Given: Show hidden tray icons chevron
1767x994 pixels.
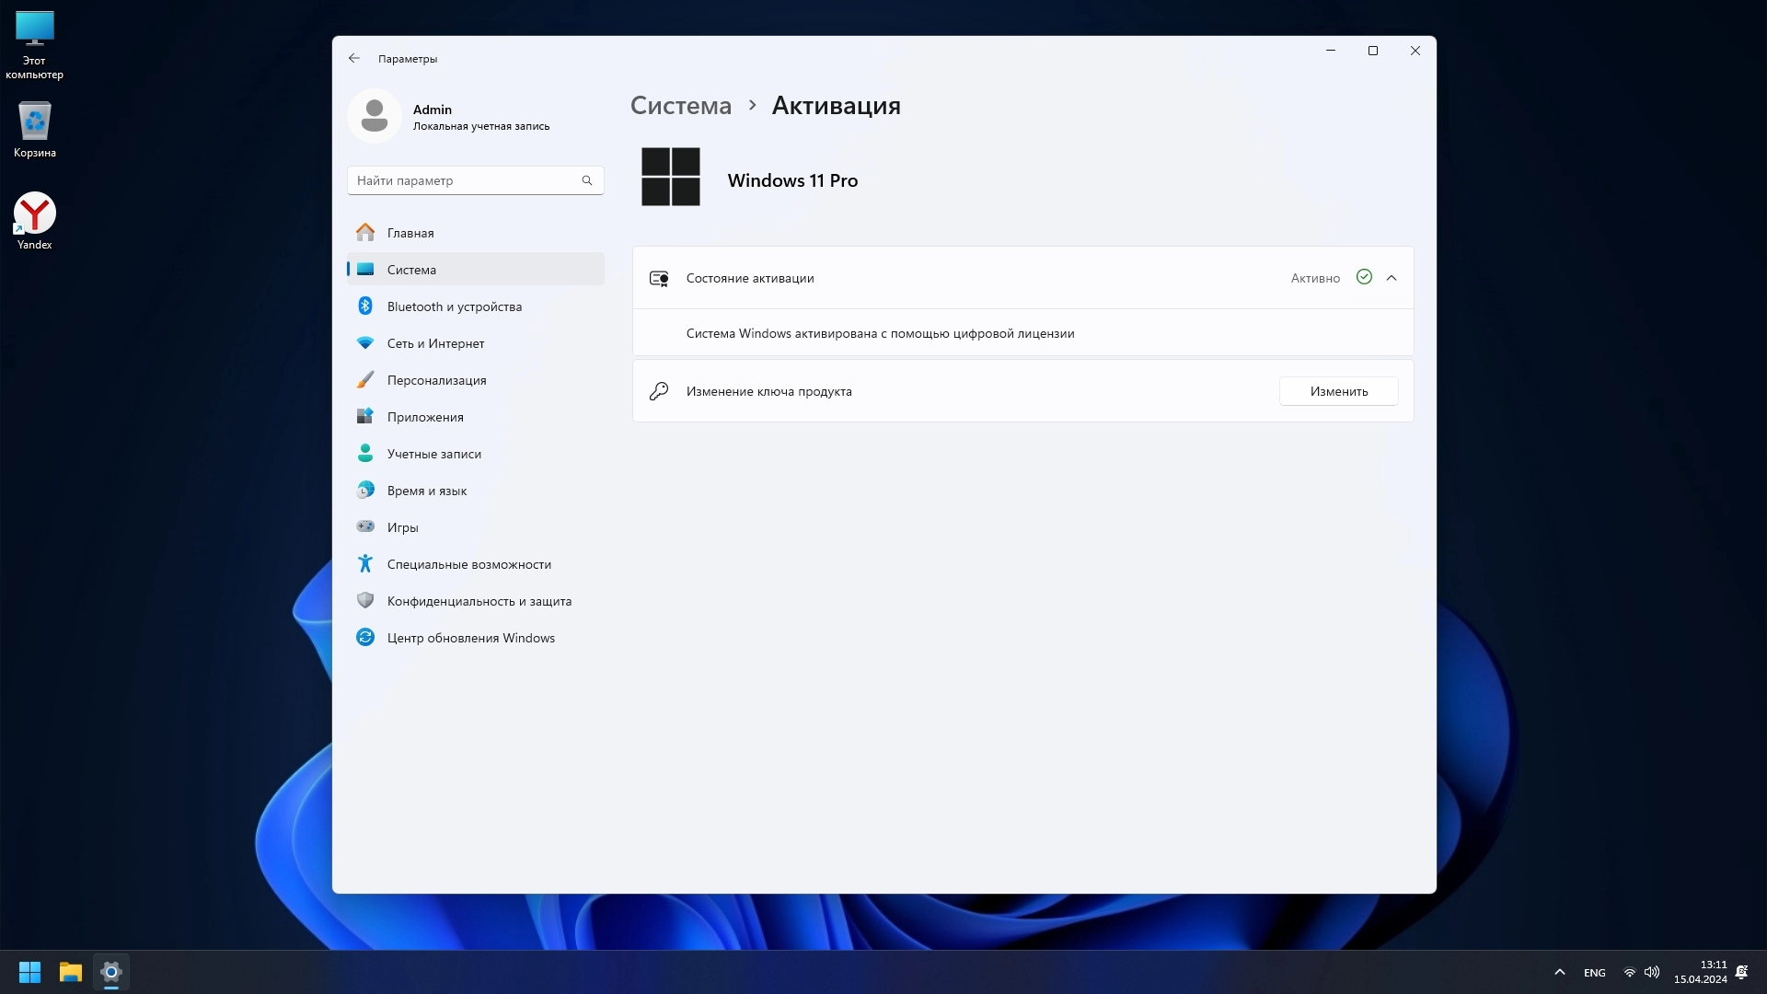Looking at the screenshot, I should (x=1559, y=972).
